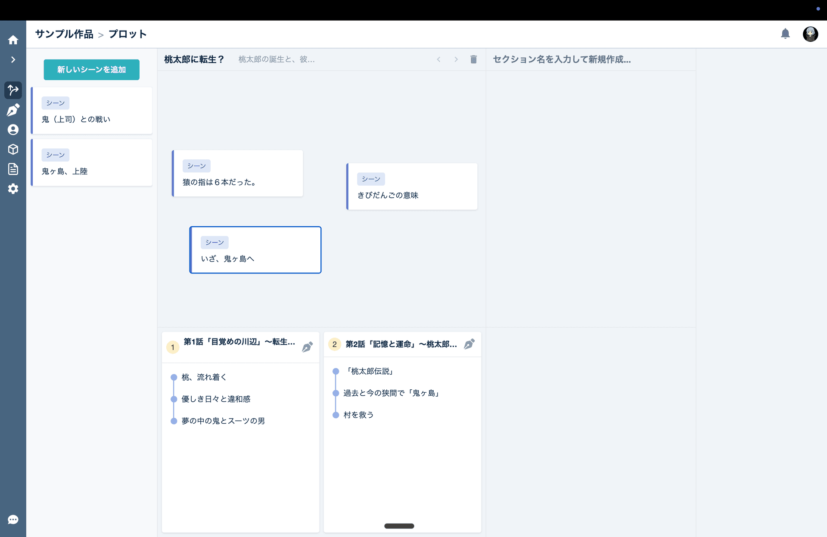Navigate to the previous section with left arrow
The height and width of the screenshot is (537, 827).
tap(438, 59)
